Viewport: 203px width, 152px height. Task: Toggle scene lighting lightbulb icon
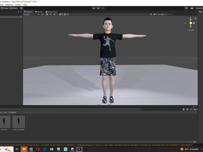pyautogui.click(x=47, y=14)
